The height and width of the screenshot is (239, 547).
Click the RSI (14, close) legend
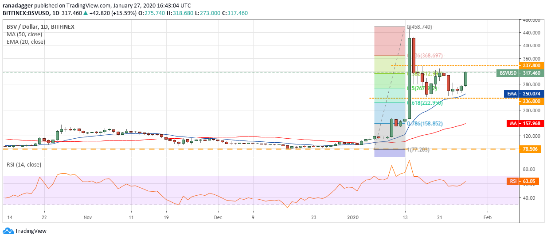click(23, 165)
